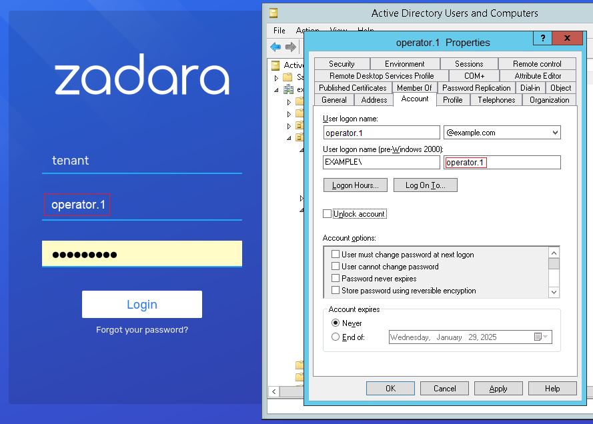Open the Telephones tab
This screenshot has height=424, width=593.
tap(496, 100)
